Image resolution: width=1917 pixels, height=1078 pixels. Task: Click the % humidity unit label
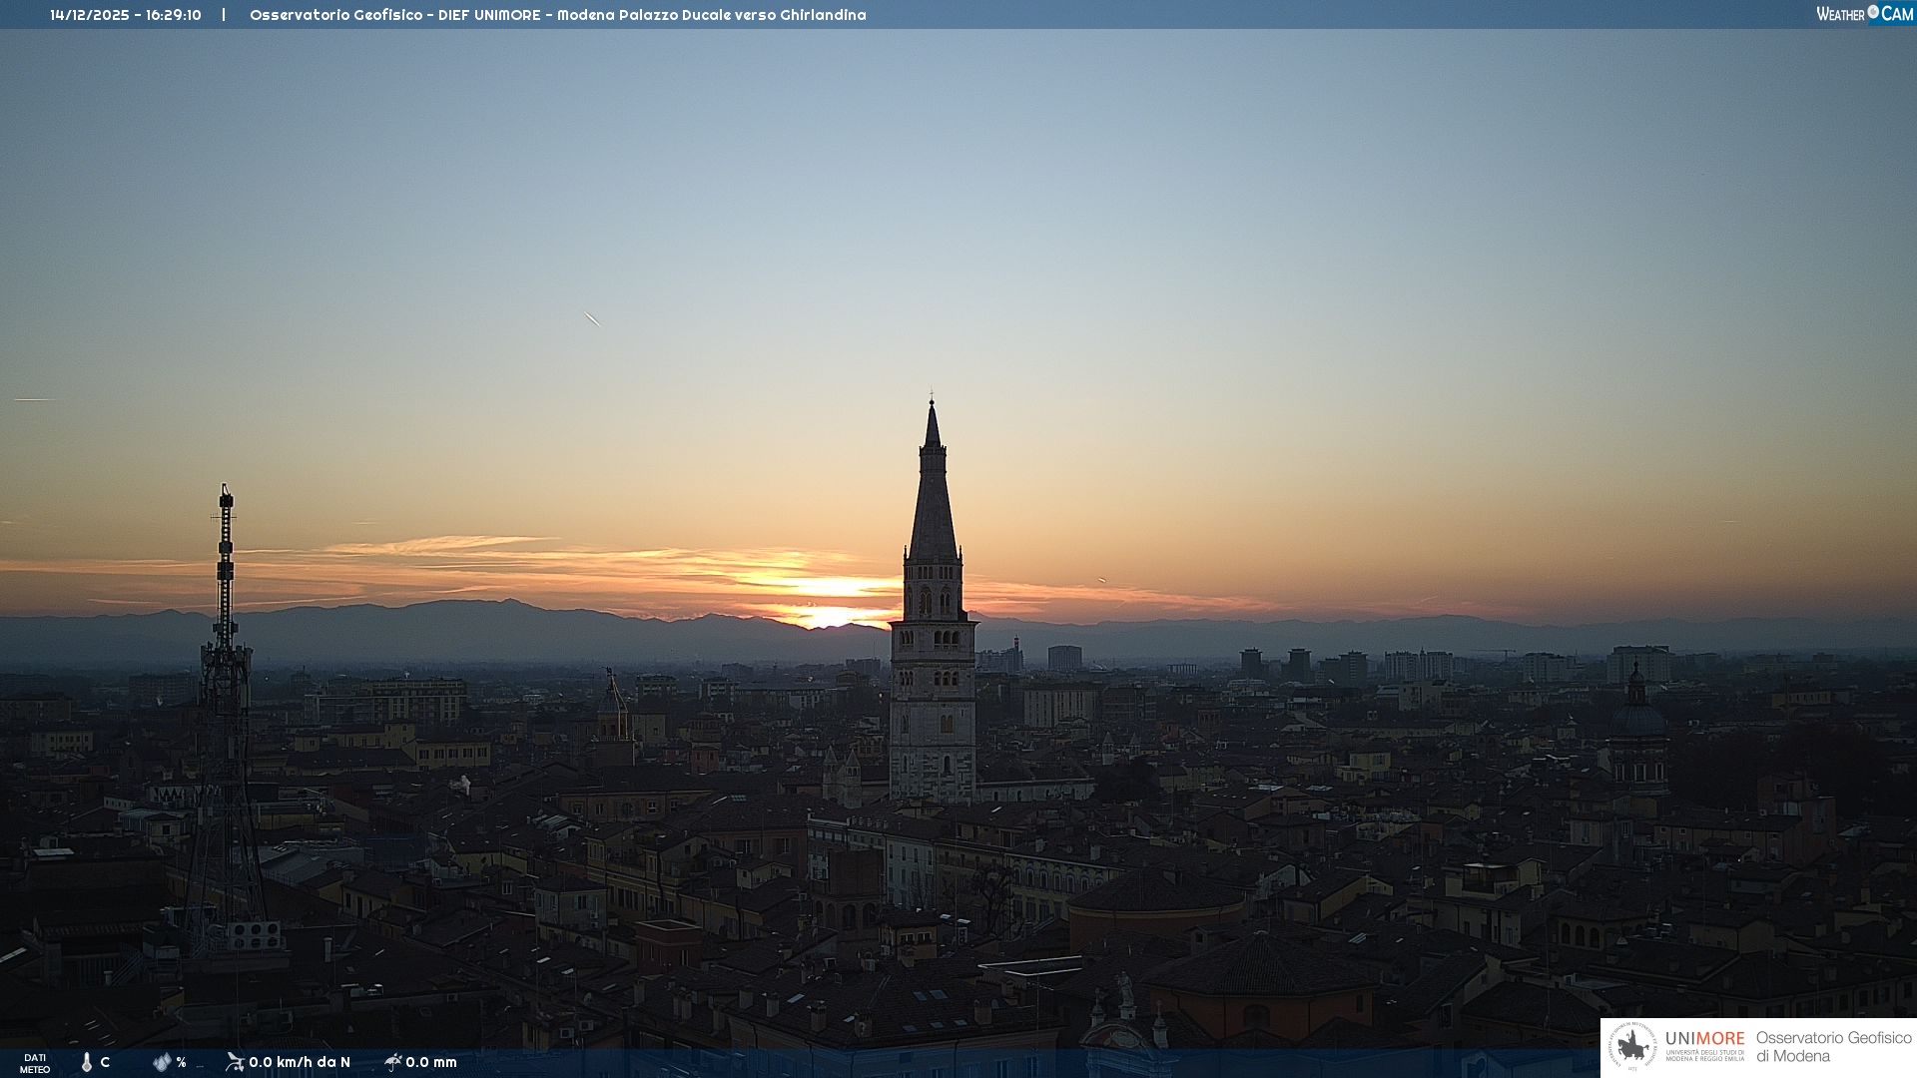181,1062
